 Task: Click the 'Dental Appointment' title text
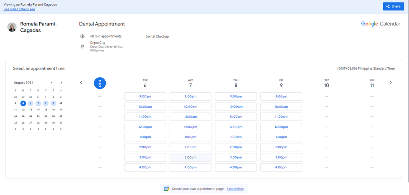[x=102, y=24]
